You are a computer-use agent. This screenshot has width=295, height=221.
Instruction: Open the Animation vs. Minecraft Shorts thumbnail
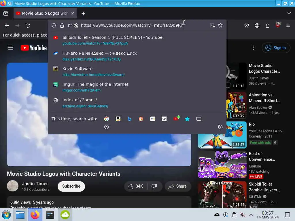coord(237,105)
